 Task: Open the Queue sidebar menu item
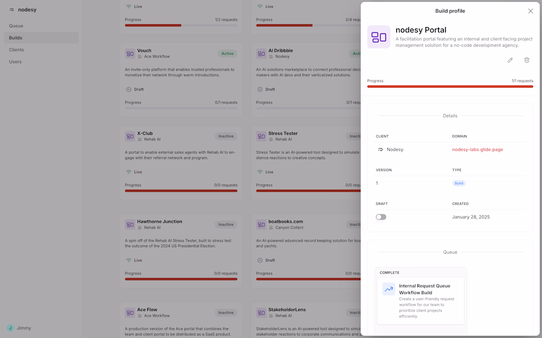[x=16, y=26]
